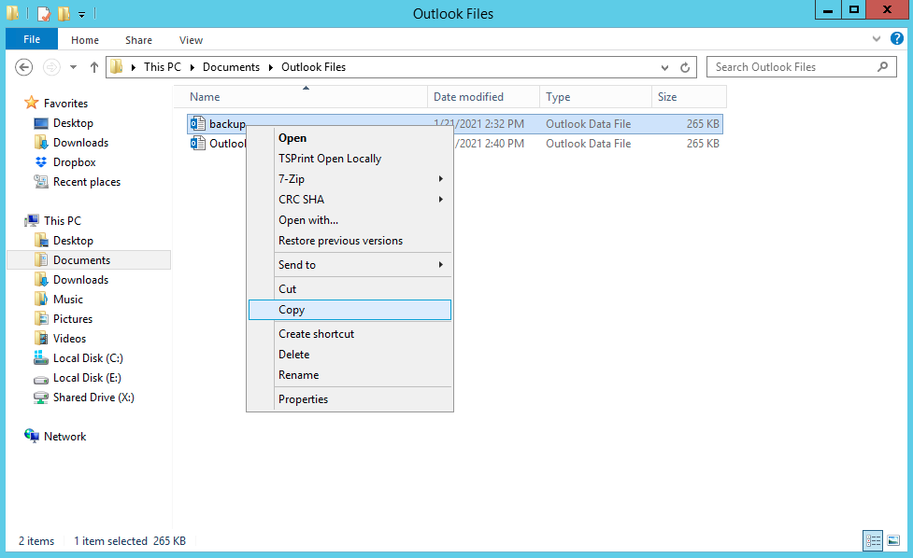The image size is (913, 558).
Task: Click Documents in the breadcrumb path
Action: [231, 67]
